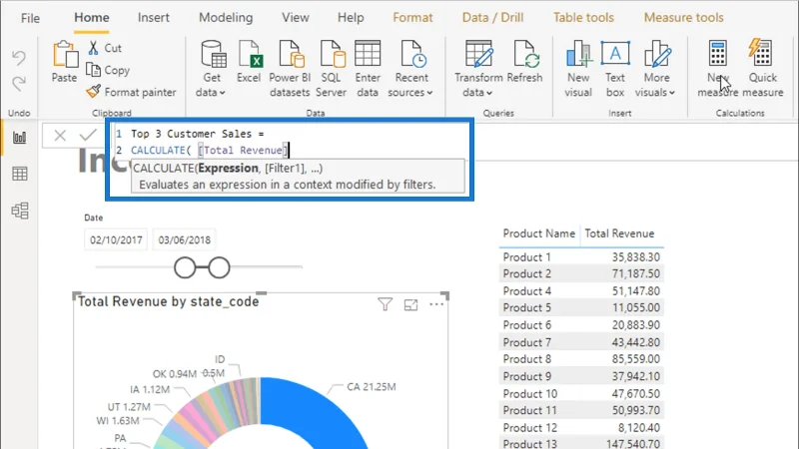Screen dimensions: 799x449
Task: Select the Product 5 row
Action: [x=581, y=307]
